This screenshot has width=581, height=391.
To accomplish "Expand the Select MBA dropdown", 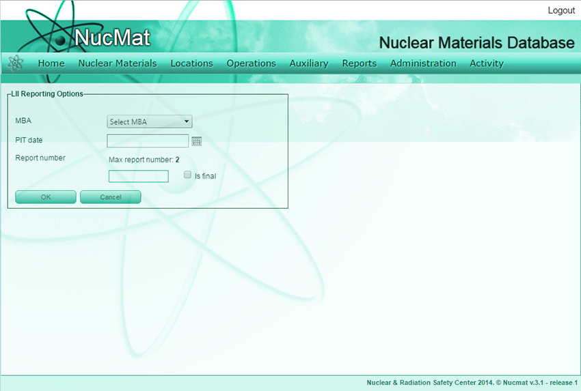I will (x=150, y=122).
